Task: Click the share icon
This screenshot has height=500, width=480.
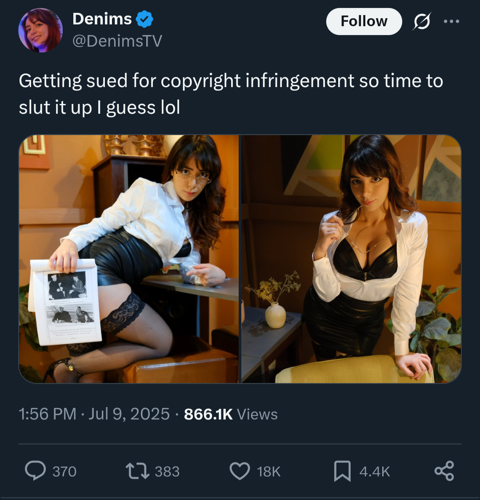Action: [x=444, y=471]
